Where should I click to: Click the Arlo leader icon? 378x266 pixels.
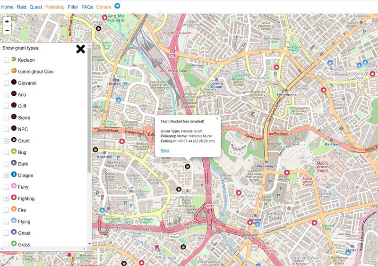click(x=14, y=93)
